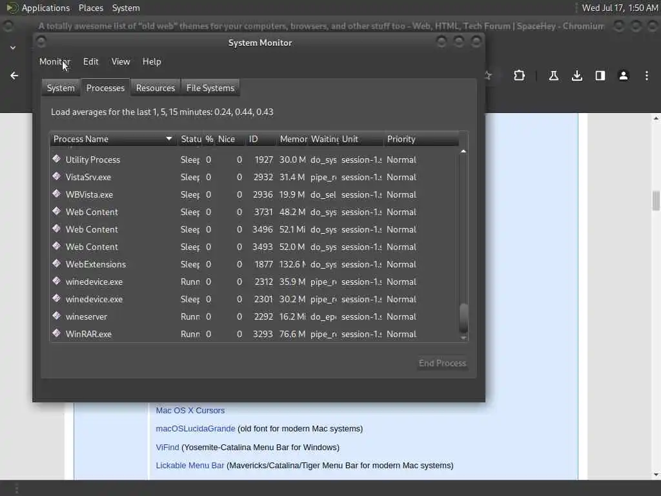661x496 pixels.
Task: Sort by % CPU column header
Action: point(209,139)
